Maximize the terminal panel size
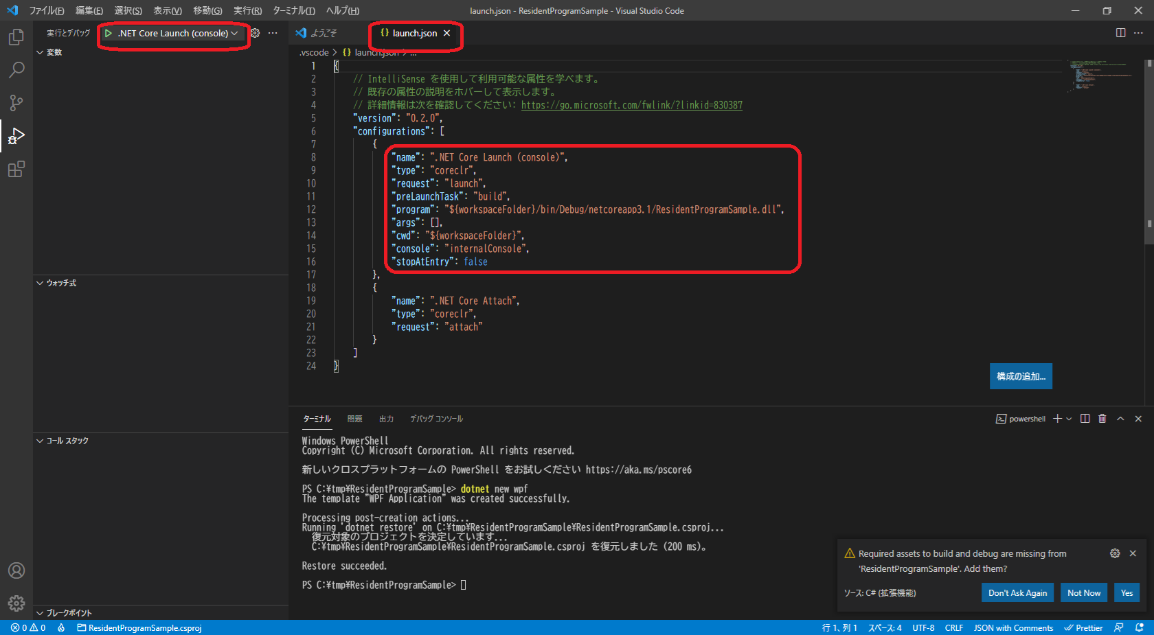 click(x=1120, y=419)
